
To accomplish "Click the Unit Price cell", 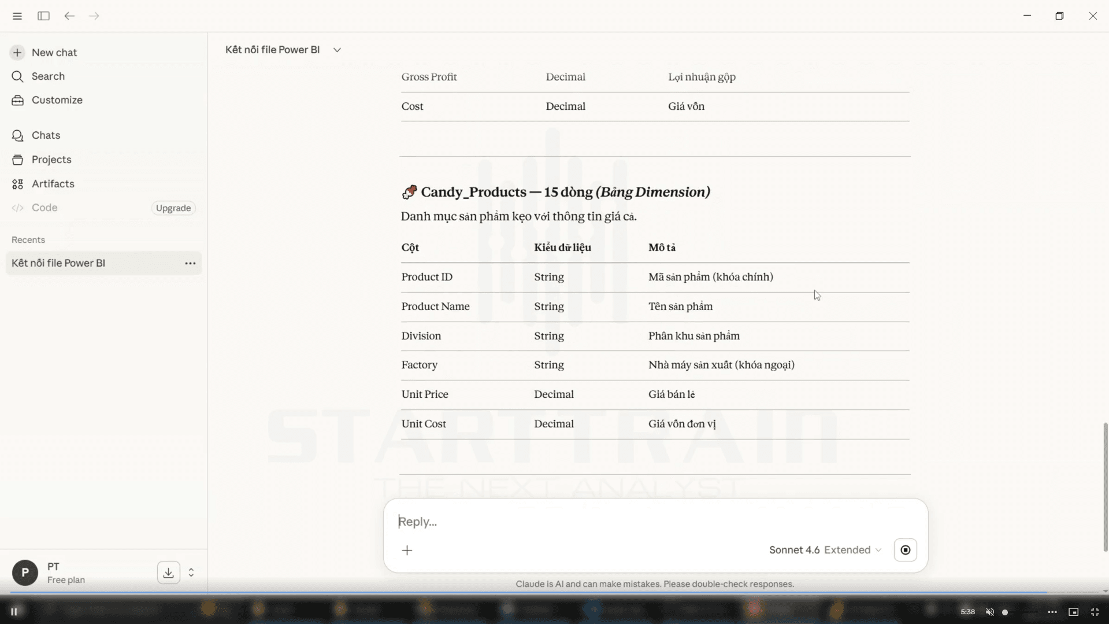I will (425, 394).
